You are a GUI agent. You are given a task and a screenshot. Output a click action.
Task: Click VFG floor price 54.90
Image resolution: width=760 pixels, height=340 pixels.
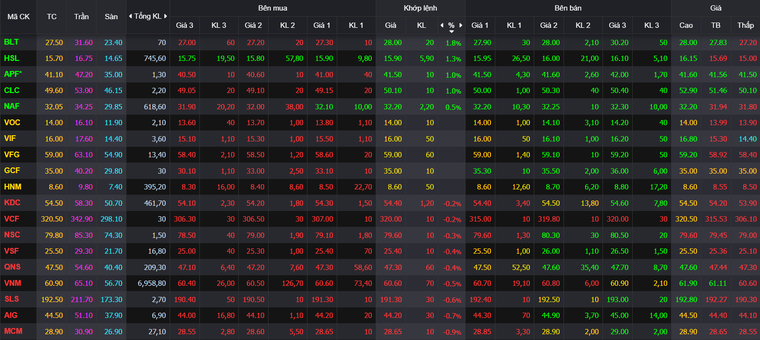point(113,155)
